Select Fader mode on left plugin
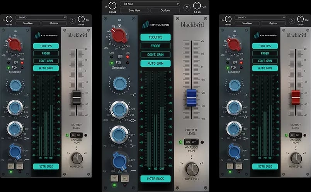Viewport: 311px width, 192px height. (46, 54)
